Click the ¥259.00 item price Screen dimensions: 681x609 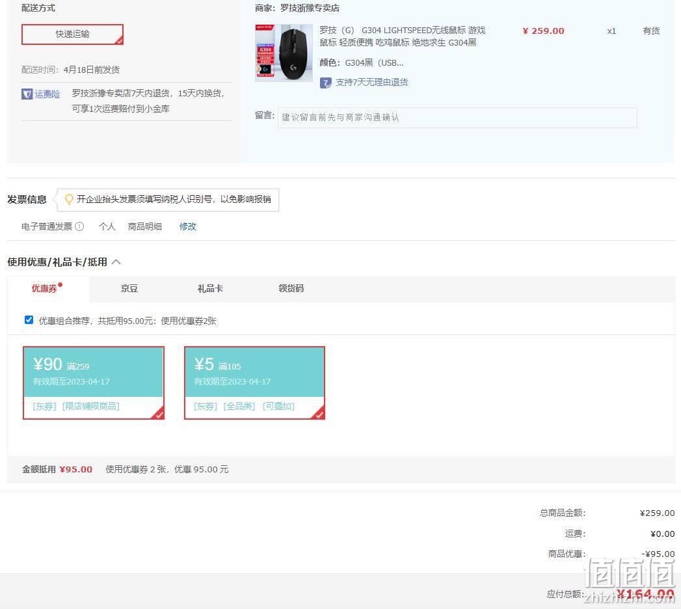click(x=543, y=31)
